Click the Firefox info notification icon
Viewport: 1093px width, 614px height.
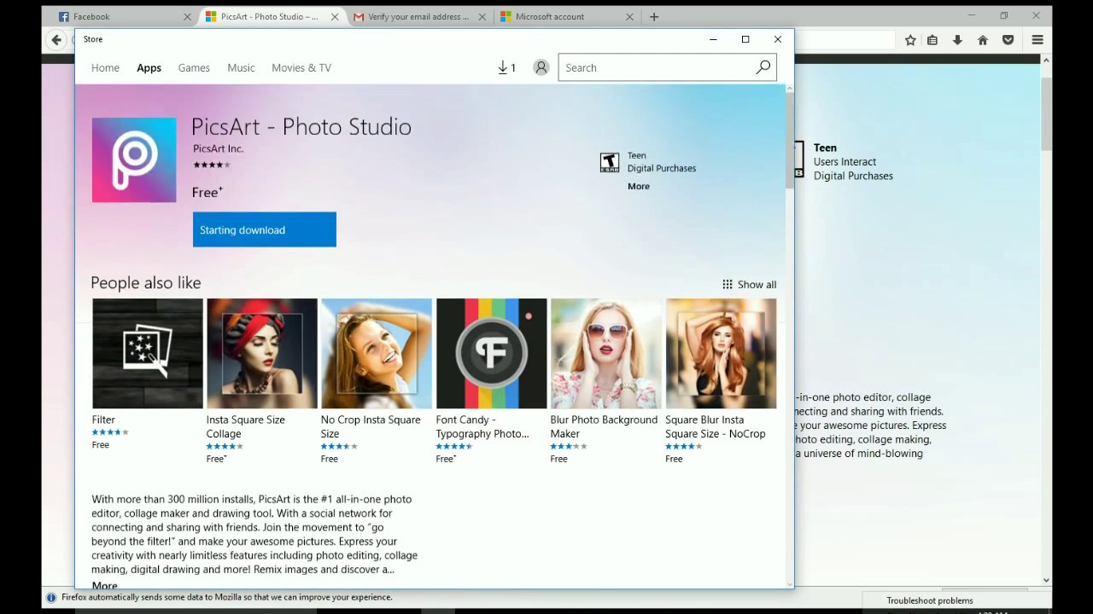[51, 598]
